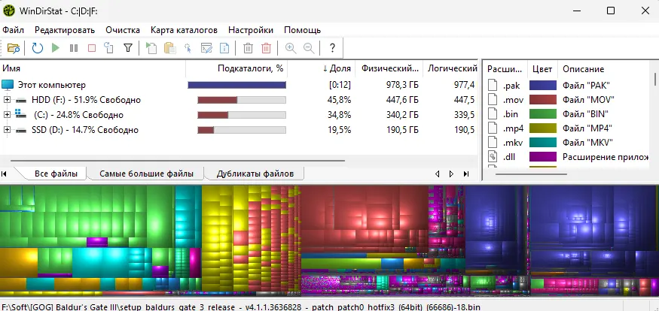This screenshot has height=311, width=659.
Task: Expand the (C:) drive tree node
Action: 8,115
